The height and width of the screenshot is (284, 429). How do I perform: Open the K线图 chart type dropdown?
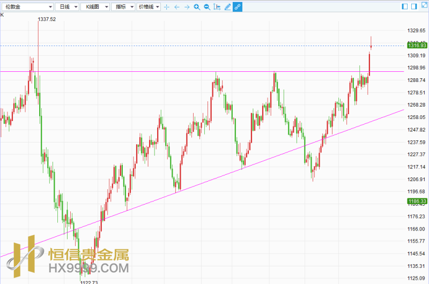click(97, 7)
